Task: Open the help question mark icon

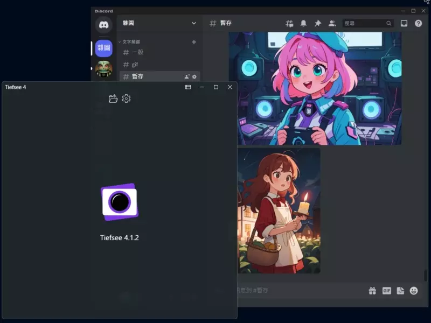Action: tap(419, 23)
